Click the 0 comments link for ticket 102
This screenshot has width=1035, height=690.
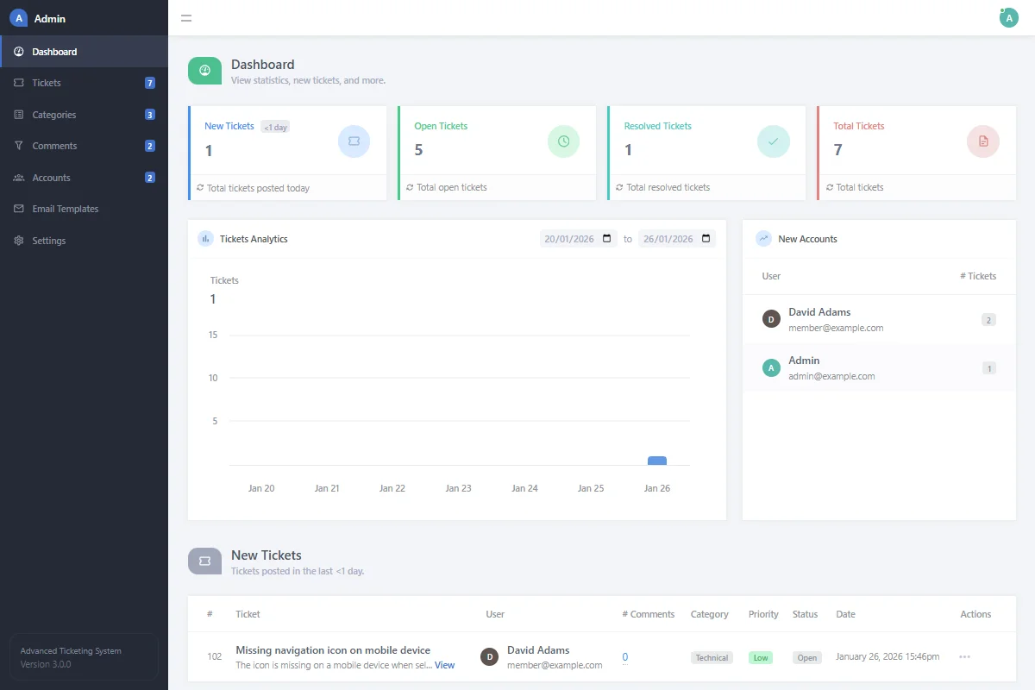(x=625, y=657)
